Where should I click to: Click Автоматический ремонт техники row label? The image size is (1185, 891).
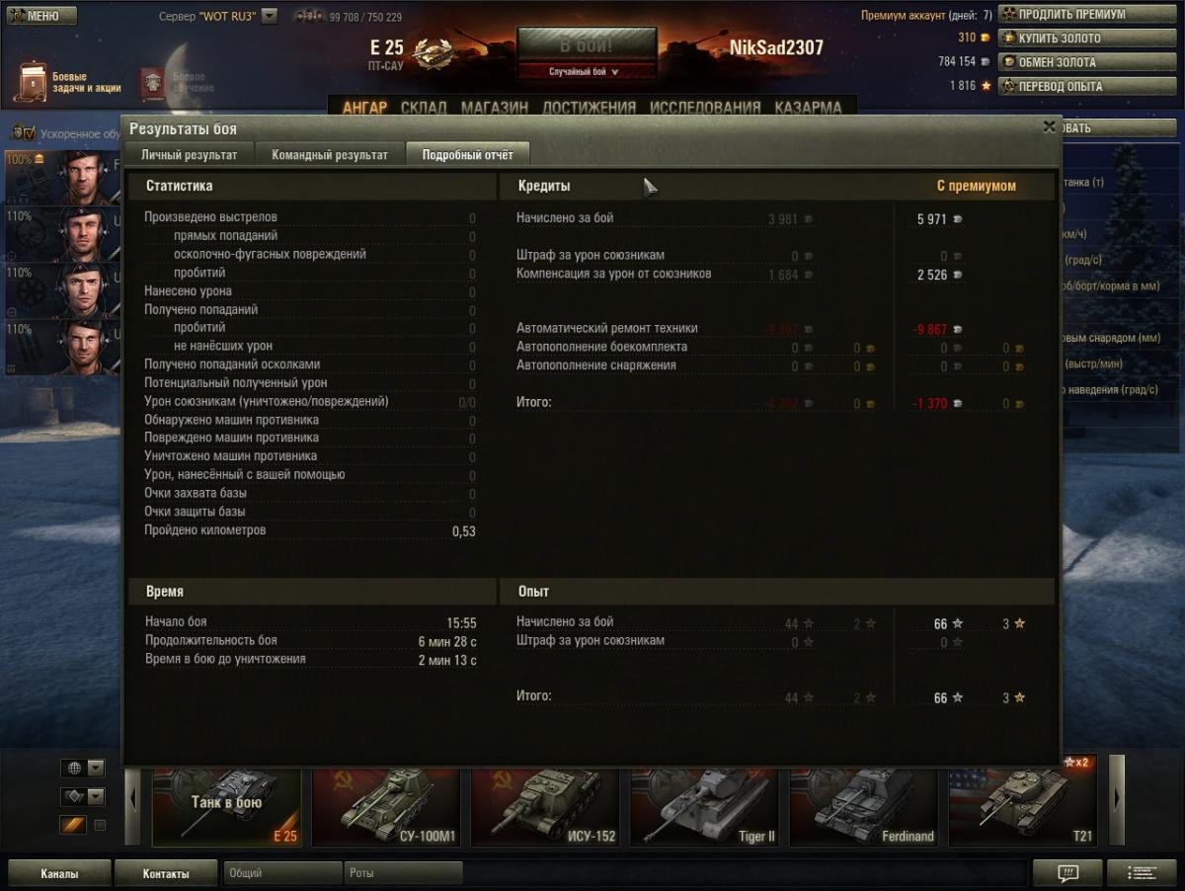606,328
